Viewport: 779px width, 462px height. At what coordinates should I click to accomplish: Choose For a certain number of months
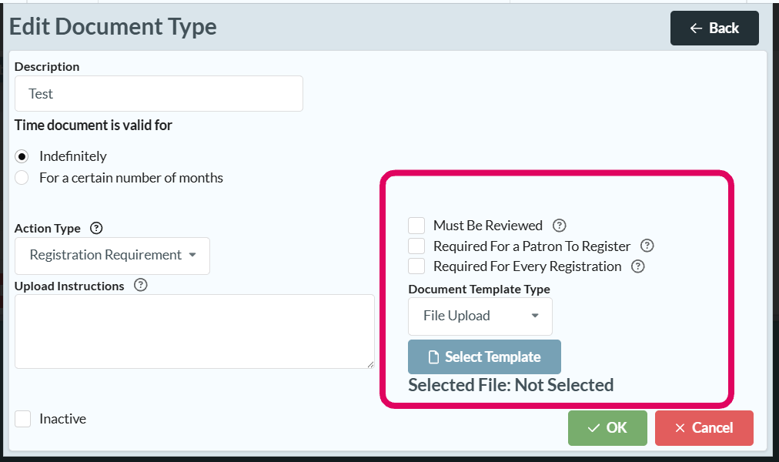(23, 178)
